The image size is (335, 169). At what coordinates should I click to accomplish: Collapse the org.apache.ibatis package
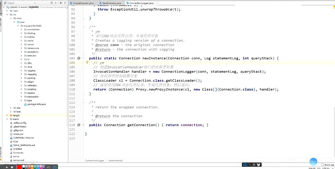(18, 26)
